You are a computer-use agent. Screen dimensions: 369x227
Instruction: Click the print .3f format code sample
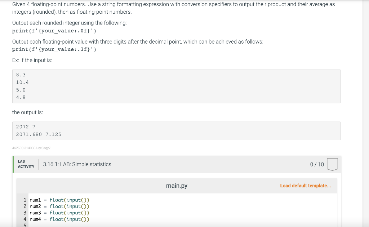[54, 49]
